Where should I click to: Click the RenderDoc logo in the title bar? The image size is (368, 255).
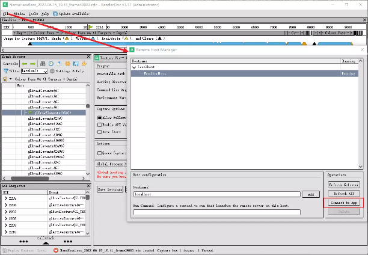click(5, 4)
